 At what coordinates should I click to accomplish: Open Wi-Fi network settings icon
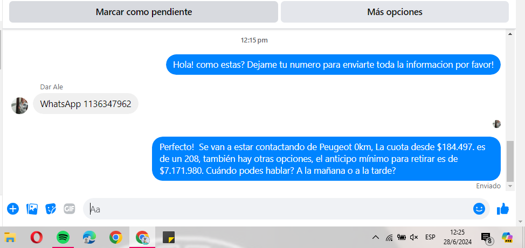tap(389, 237)
